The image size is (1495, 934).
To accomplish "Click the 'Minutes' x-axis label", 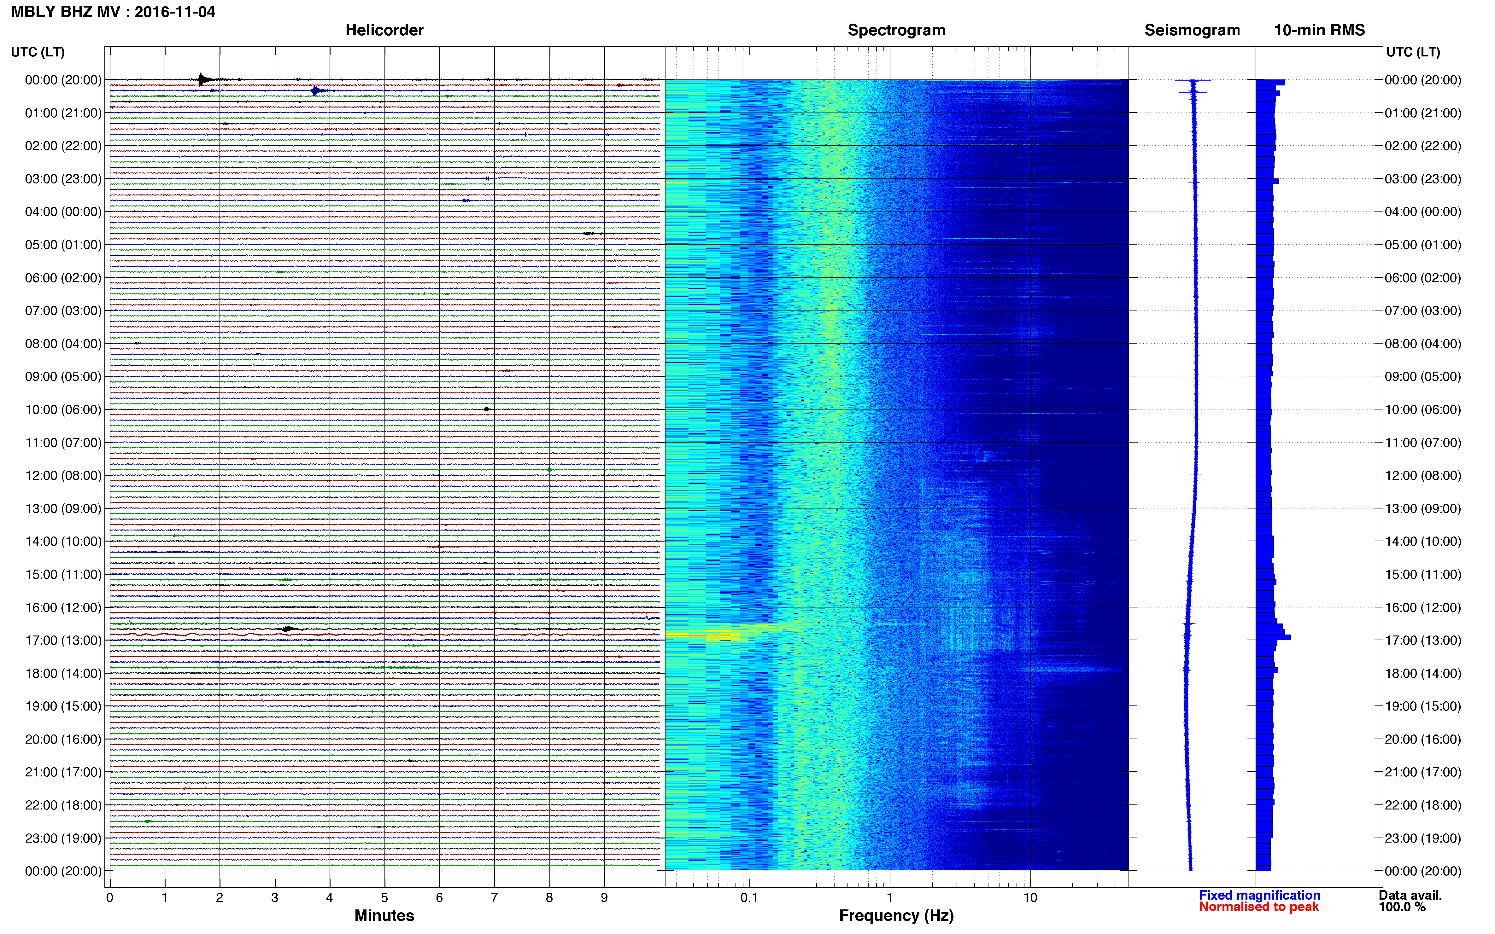I will click(384, 915).
